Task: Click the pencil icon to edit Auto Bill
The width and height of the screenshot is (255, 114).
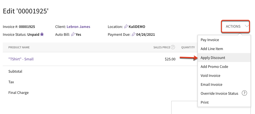Action: pyautogui.click(x=73, y=34)
